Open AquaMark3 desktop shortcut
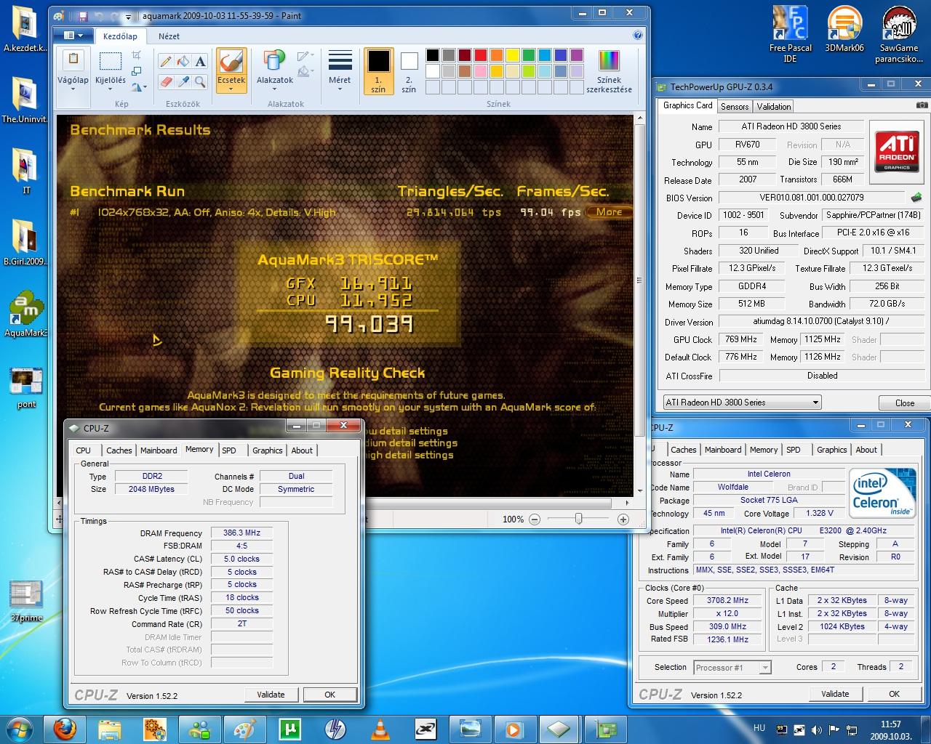This screenshot has height=744, width=931. coord(27,314)
